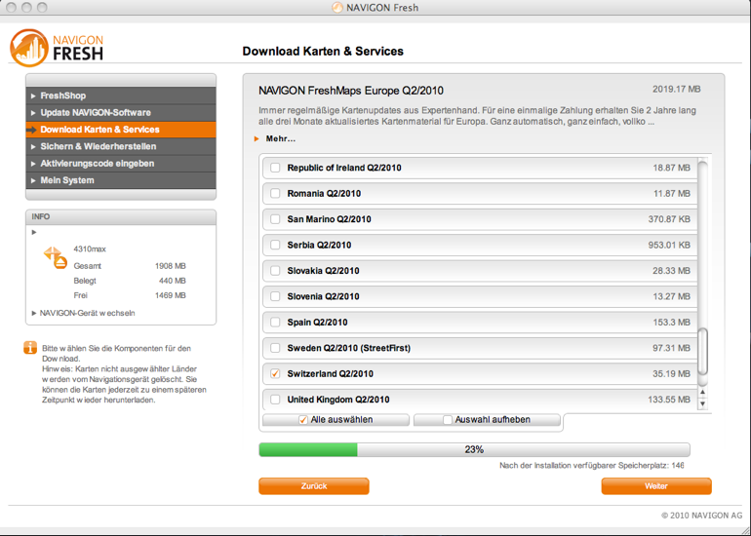Image resolution: width=751 pixels, height=536 pixels.
Task: Click the 4310max device icon
Action: tap(55, 257)
